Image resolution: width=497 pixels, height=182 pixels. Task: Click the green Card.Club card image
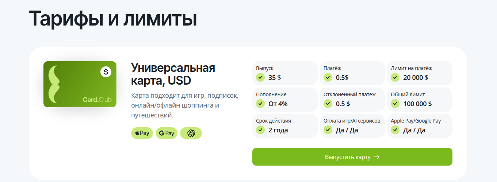[80, 84]
